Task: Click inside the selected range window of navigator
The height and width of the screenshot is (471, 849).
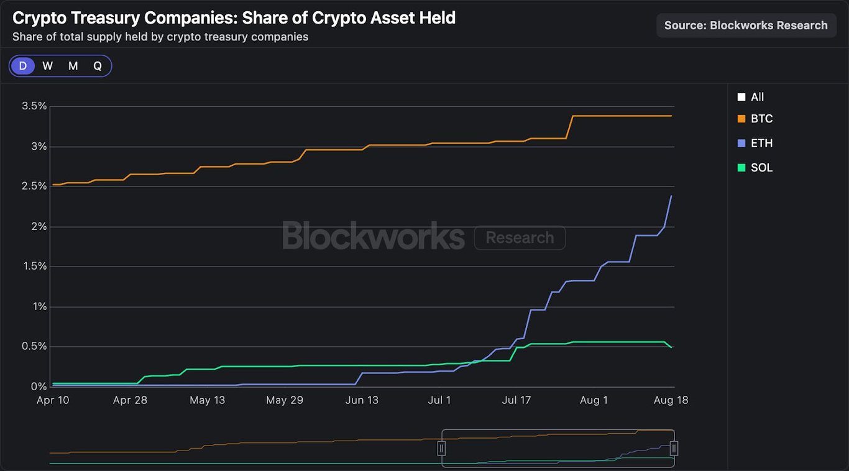Action: point(558,448)
